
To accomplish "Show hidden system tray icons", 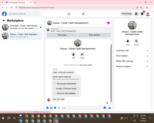I will click(132, 118).
